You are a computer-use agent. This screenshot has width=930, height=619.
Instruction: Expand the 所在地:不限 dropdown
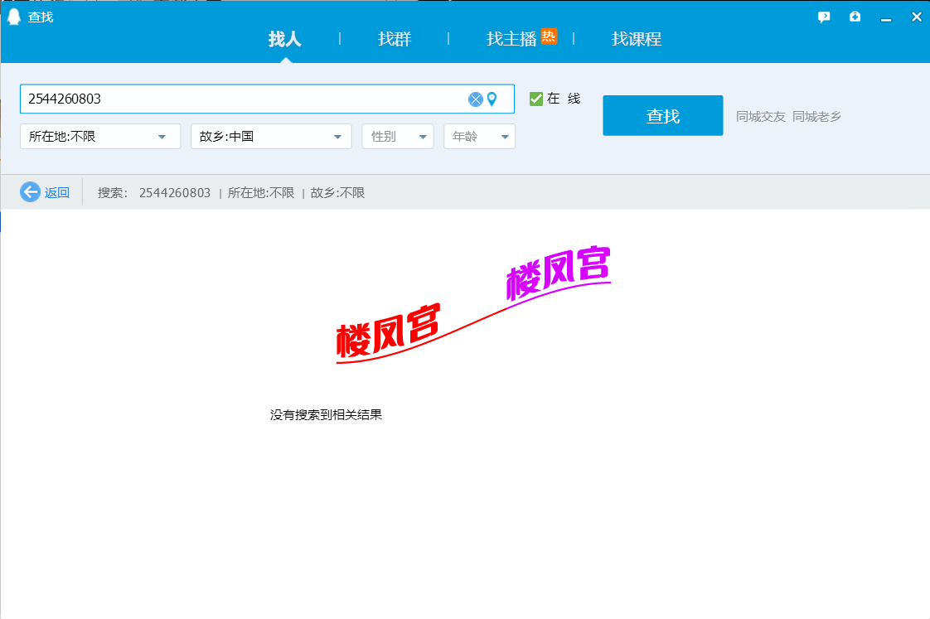click(100, 137)
